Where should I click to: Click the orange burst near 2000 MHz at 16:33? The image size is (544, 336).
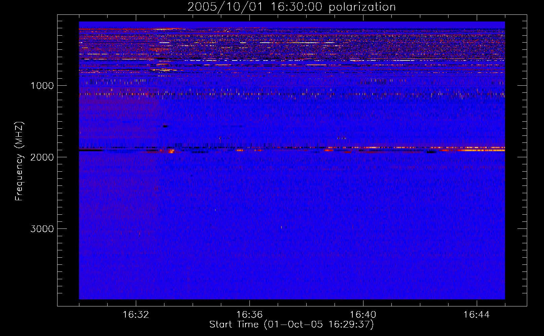pyautogui.click(x=171, y=151)
